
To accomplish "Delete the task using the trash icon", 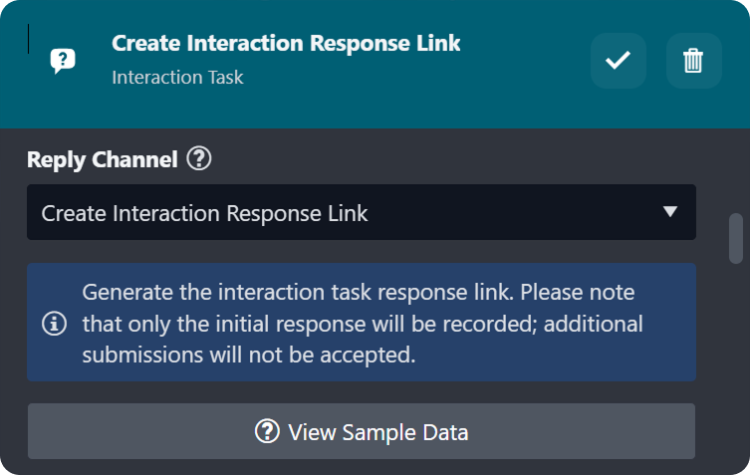I will pyautogui.click(x=693, y=61).
